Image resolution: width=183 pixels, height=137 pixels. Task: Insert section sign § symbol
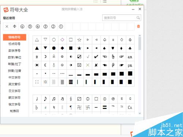click(71, 99)
